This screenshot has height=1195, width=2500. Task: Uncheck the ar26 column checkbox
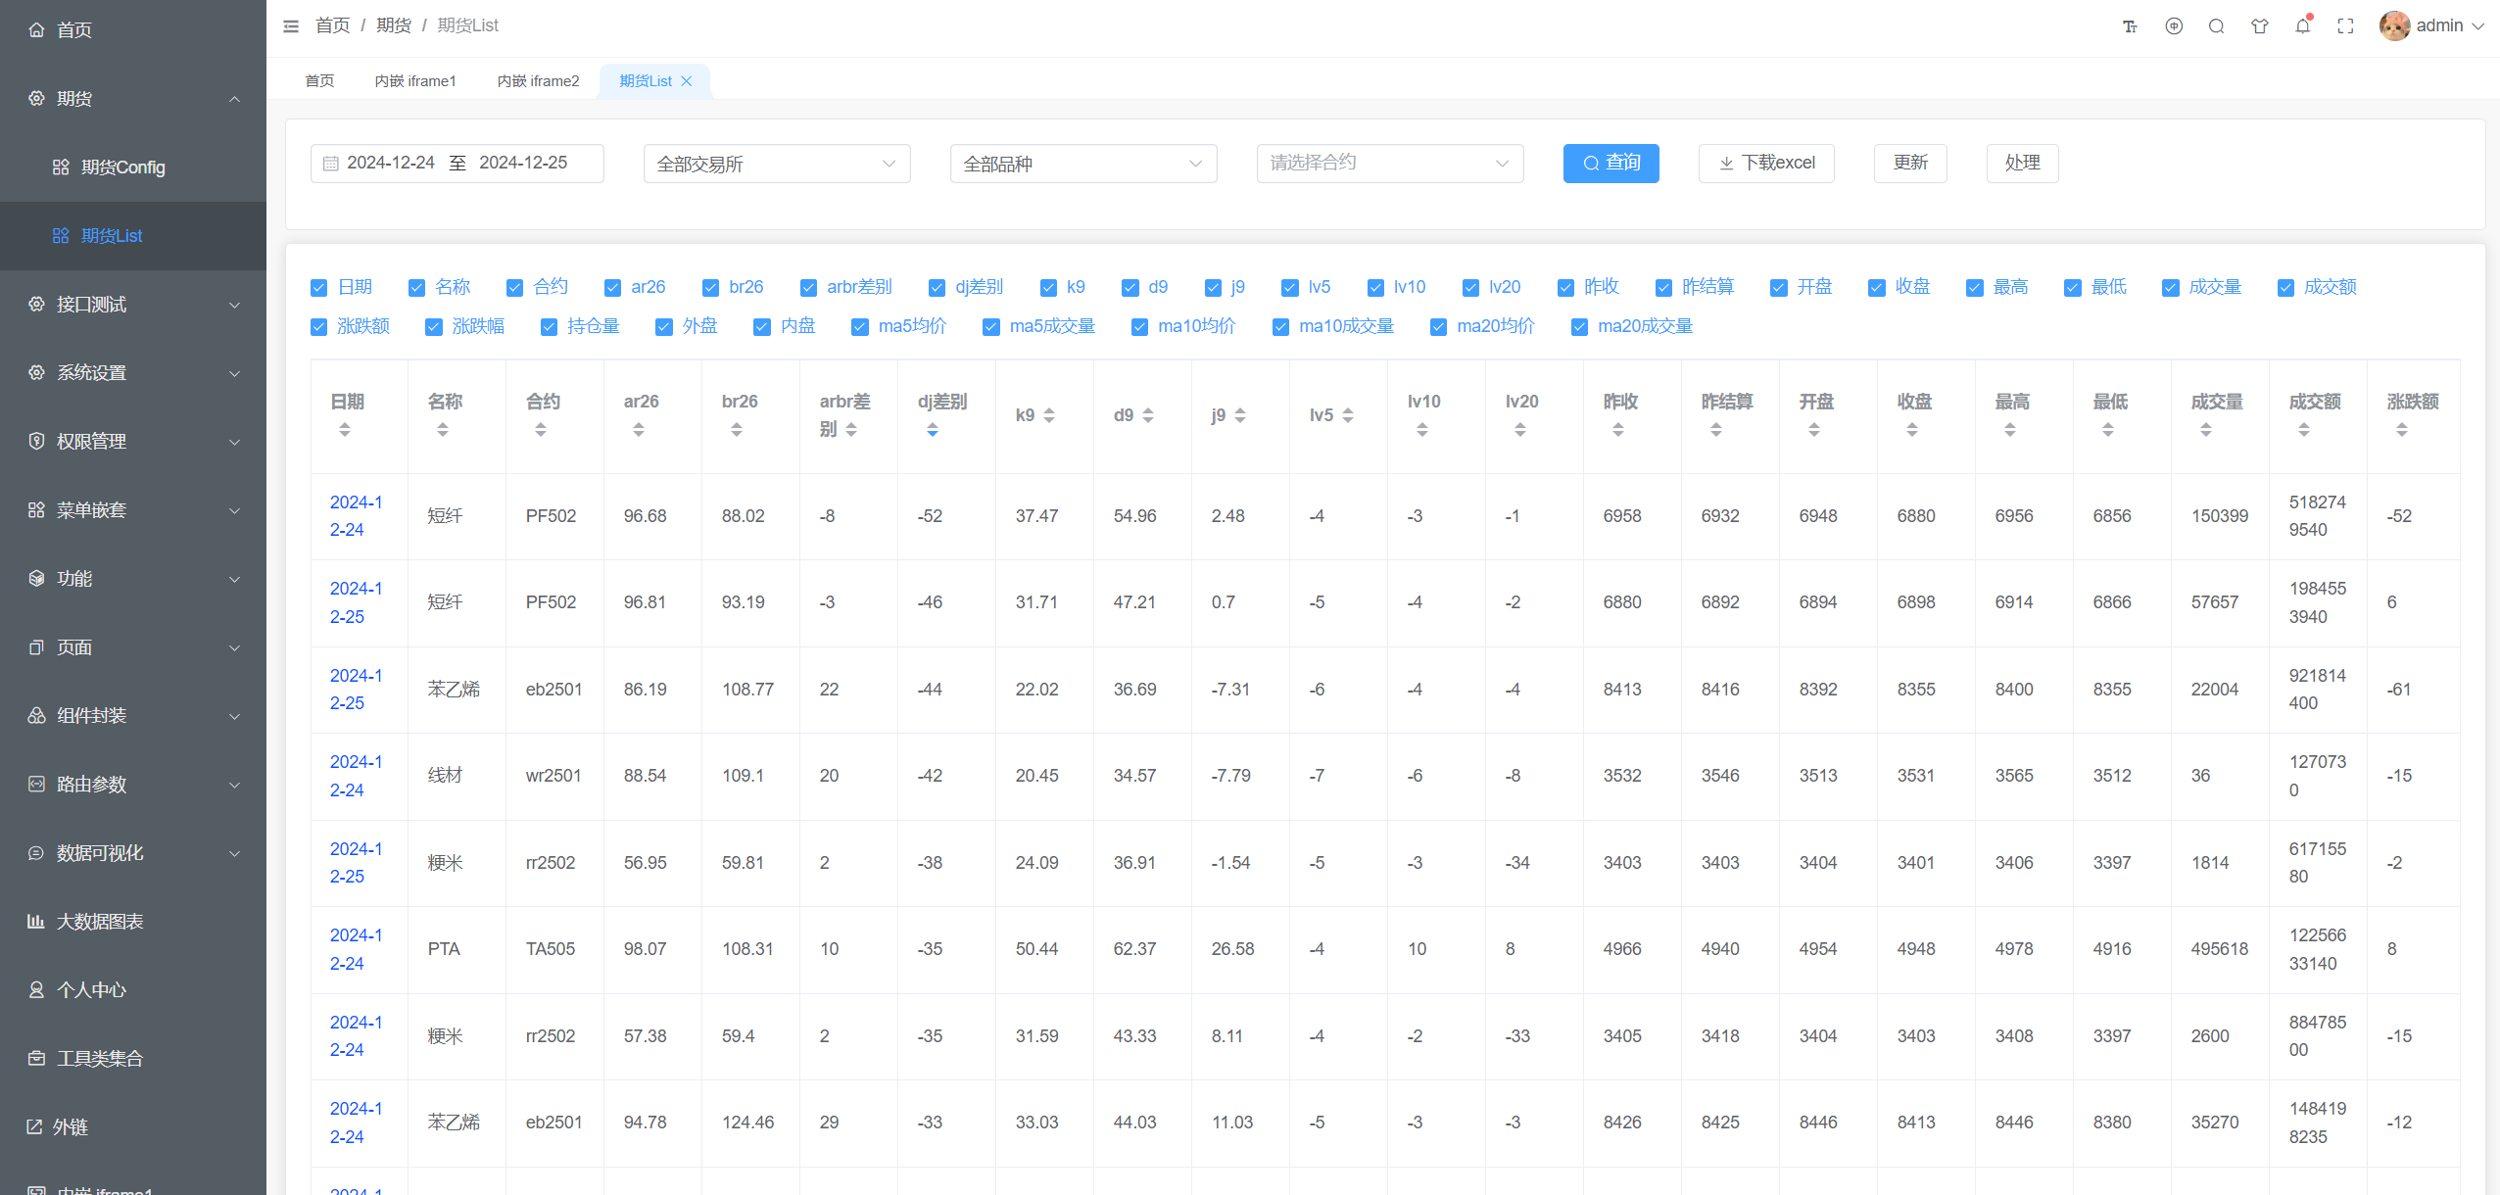[612, 288]
